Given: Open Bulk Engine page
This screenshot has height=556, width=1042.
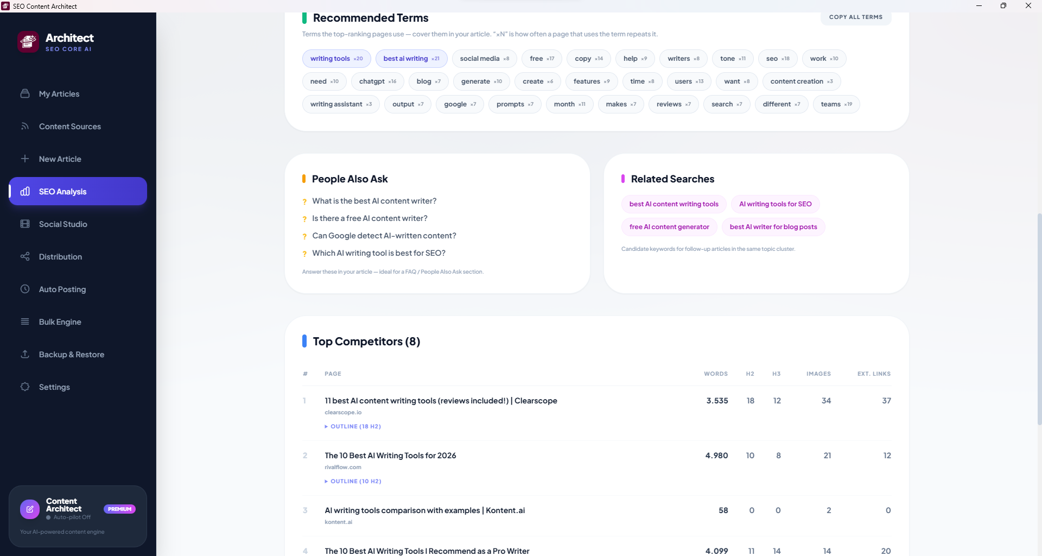Looking at the screenshot, I should [78, 322].
